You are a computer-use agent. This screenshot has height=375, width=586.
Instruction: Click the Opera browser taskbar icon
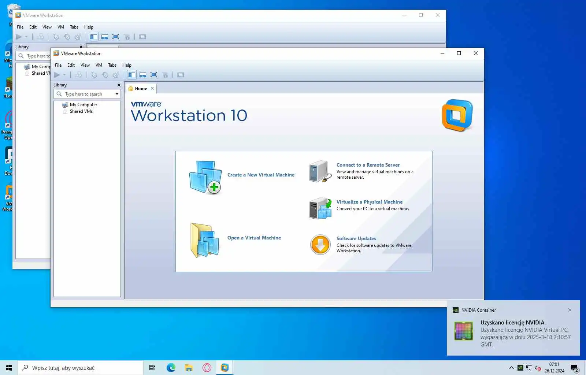[x=207, y=368]
